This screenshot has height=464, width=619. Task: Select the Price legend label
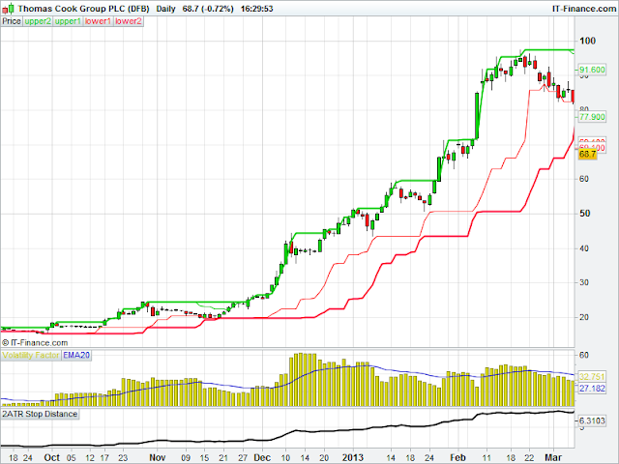point(12,21)
